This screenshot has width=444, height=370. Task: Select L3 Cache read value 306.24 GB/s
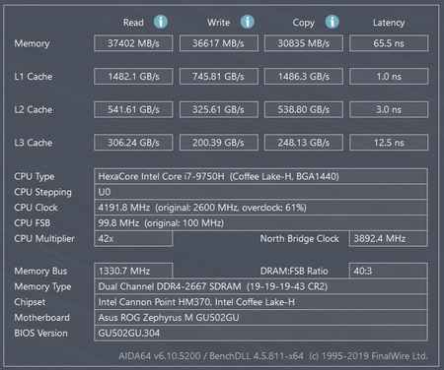133,143
